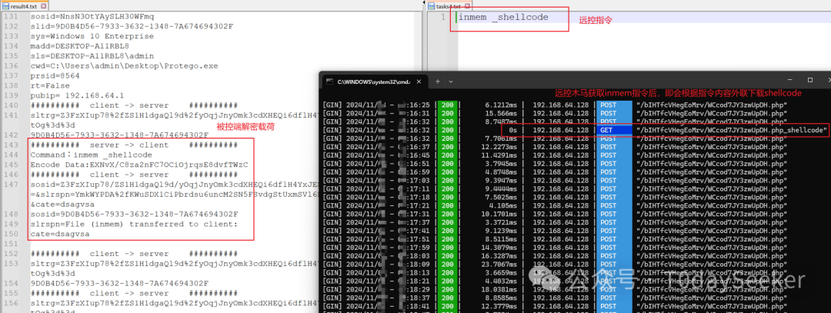Image resolution: width=831 pixels, height=313 pixels.
Task: Click the 'madd=DESKTOP-A11RBL8' line
Action: coord(79,45)
